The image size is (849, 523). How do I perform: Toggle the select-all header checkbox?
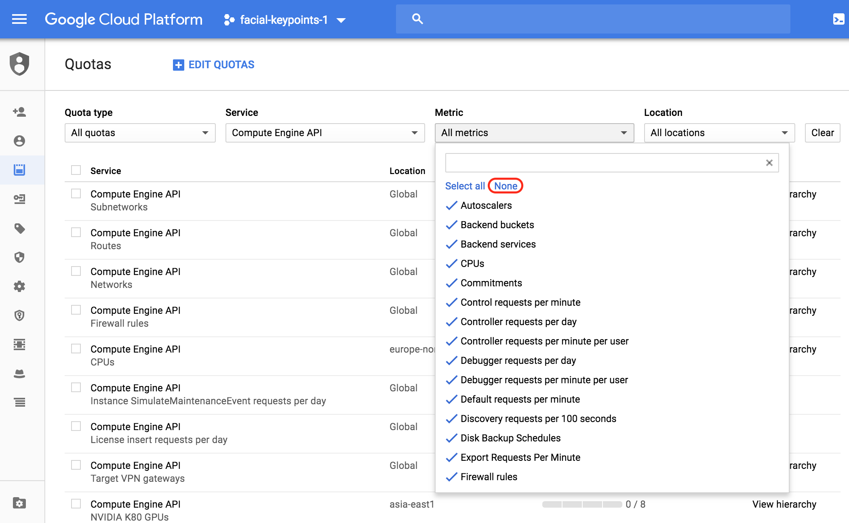(76, 170)
